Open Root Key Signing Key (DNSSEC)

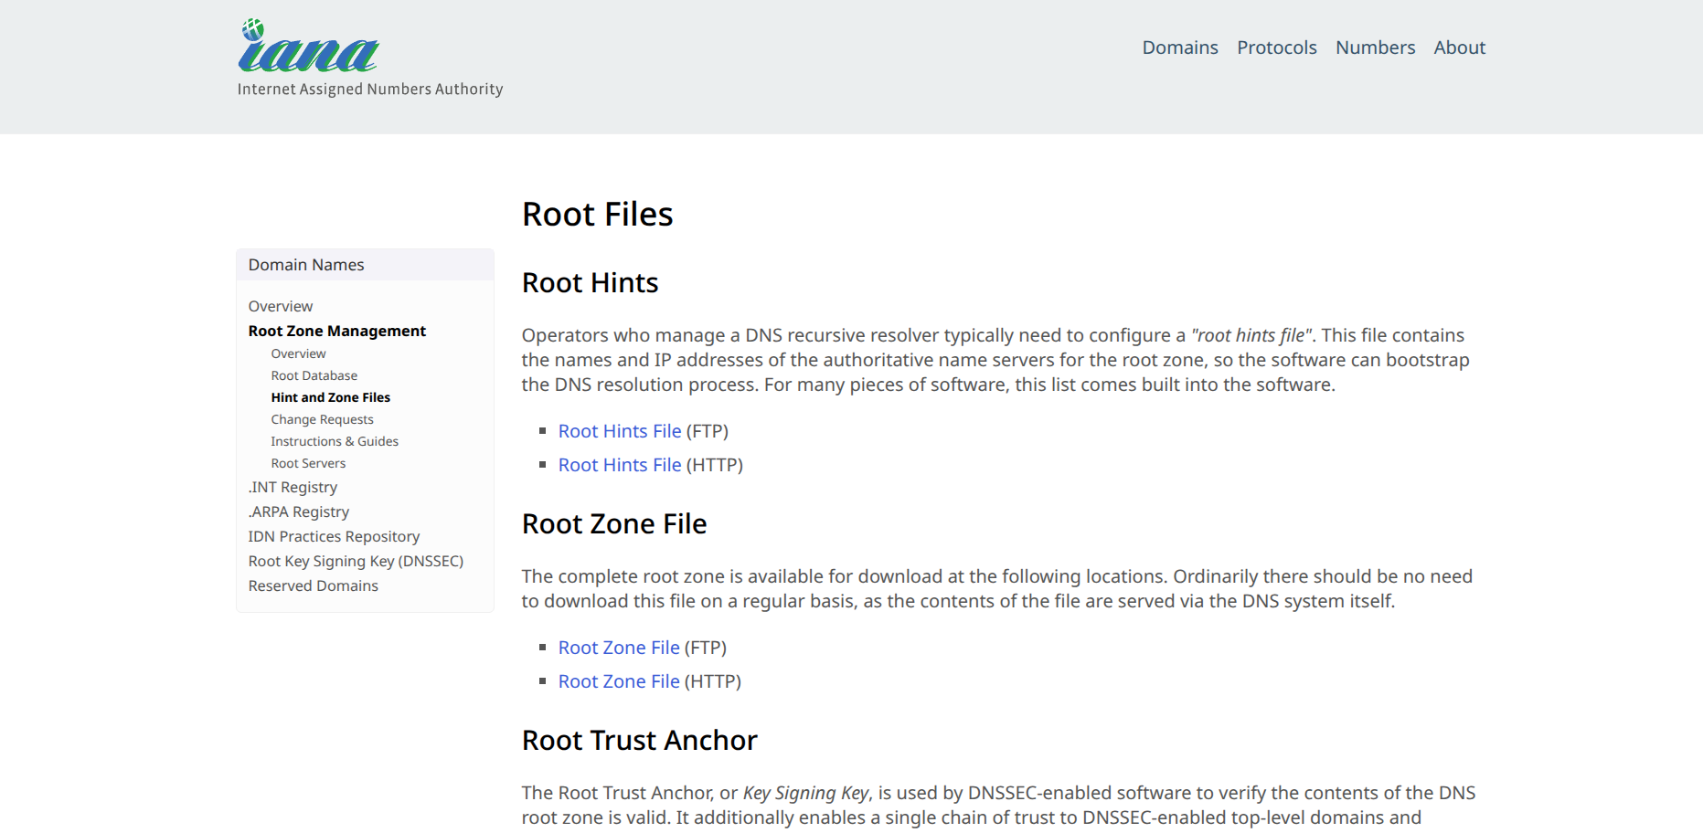pyautogui.click(x=356, y=561)
